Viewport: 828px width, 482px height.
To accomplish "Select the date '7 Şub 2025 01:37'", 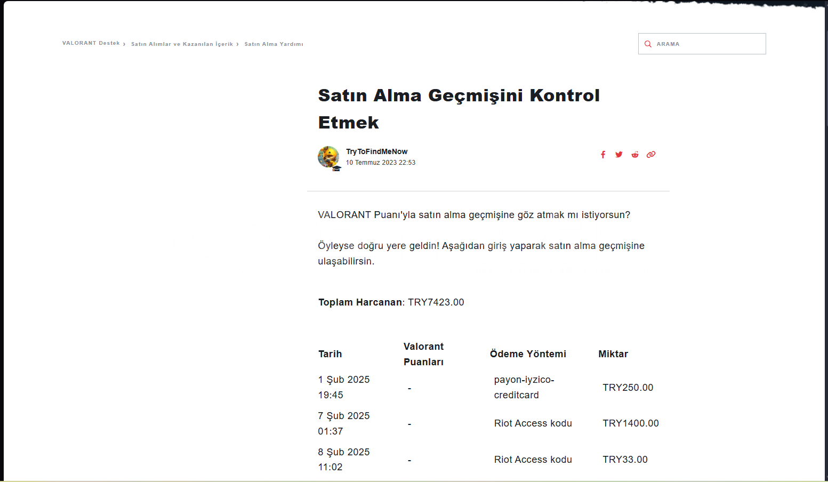I will [344, 423].
